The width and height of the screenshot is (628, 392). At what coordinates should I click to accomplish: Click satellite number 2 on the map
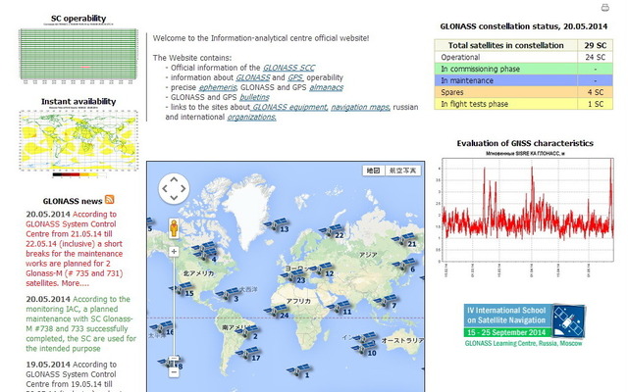click(x=247, y=333)
